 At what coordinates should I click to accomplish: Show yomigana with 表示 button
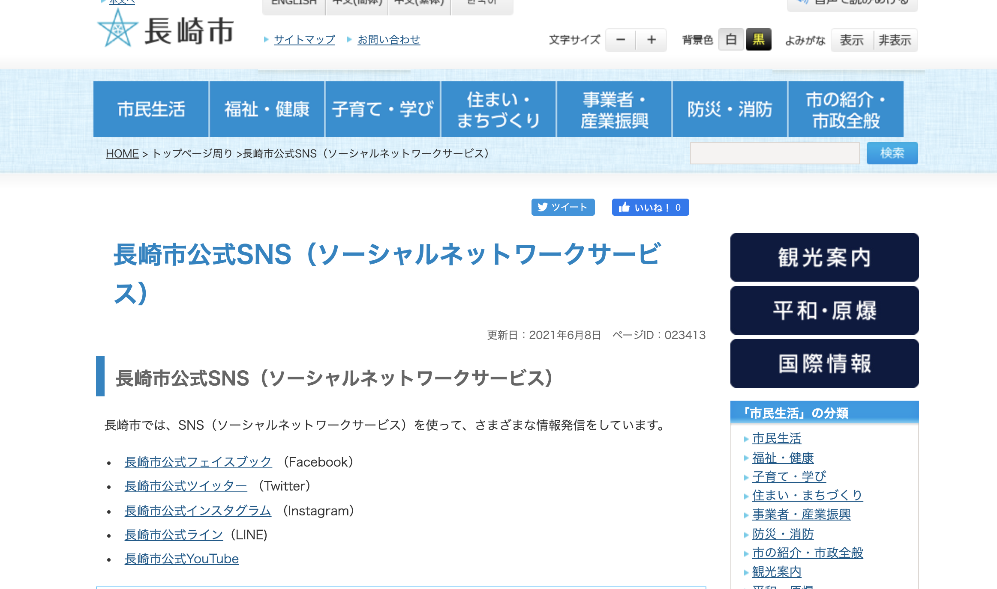852,40
